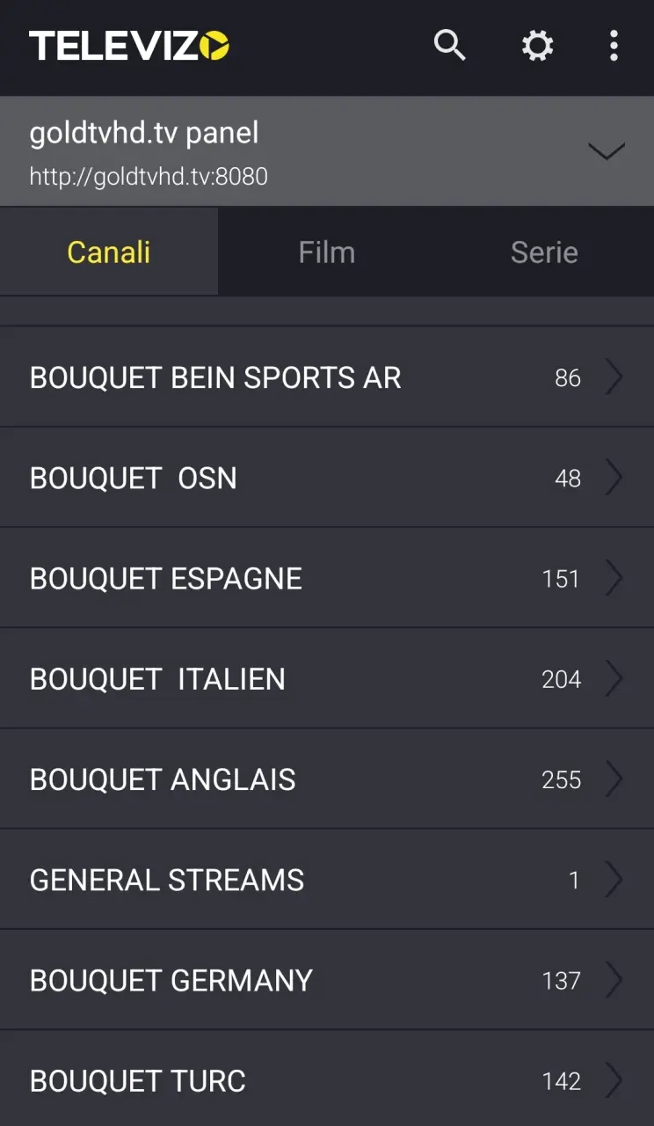The height and width of the screenshot is (1126, 654).
Task: Open the BOUQUET OSN group
Action: click(x=327, y=478)
